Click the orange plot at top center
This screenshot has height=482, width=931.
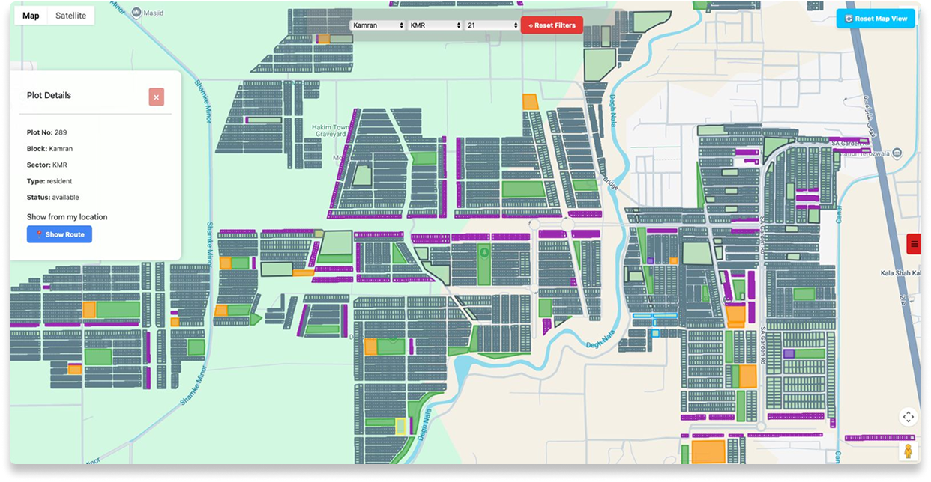pyautogui.click(x=530, y=102)
